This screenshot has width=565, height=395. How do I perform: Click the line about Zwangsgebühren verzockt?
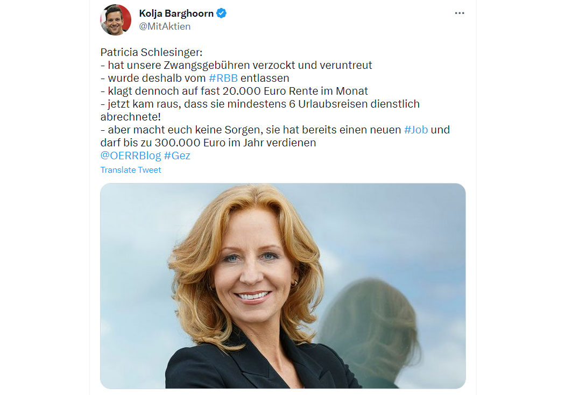coord(236,65)
